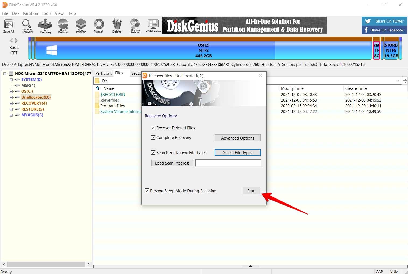
Task: Select the STORE NTFS 19.5GB partition block
Action: pyautogui.click(x=391, y=48)
